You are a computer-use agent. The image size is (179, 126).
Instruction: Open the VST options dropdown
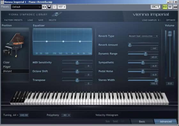62,7
